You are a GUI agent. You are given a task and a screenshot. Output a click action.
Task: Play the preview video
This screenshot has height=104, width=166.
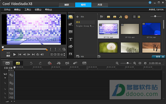click(x=15, y=54)
